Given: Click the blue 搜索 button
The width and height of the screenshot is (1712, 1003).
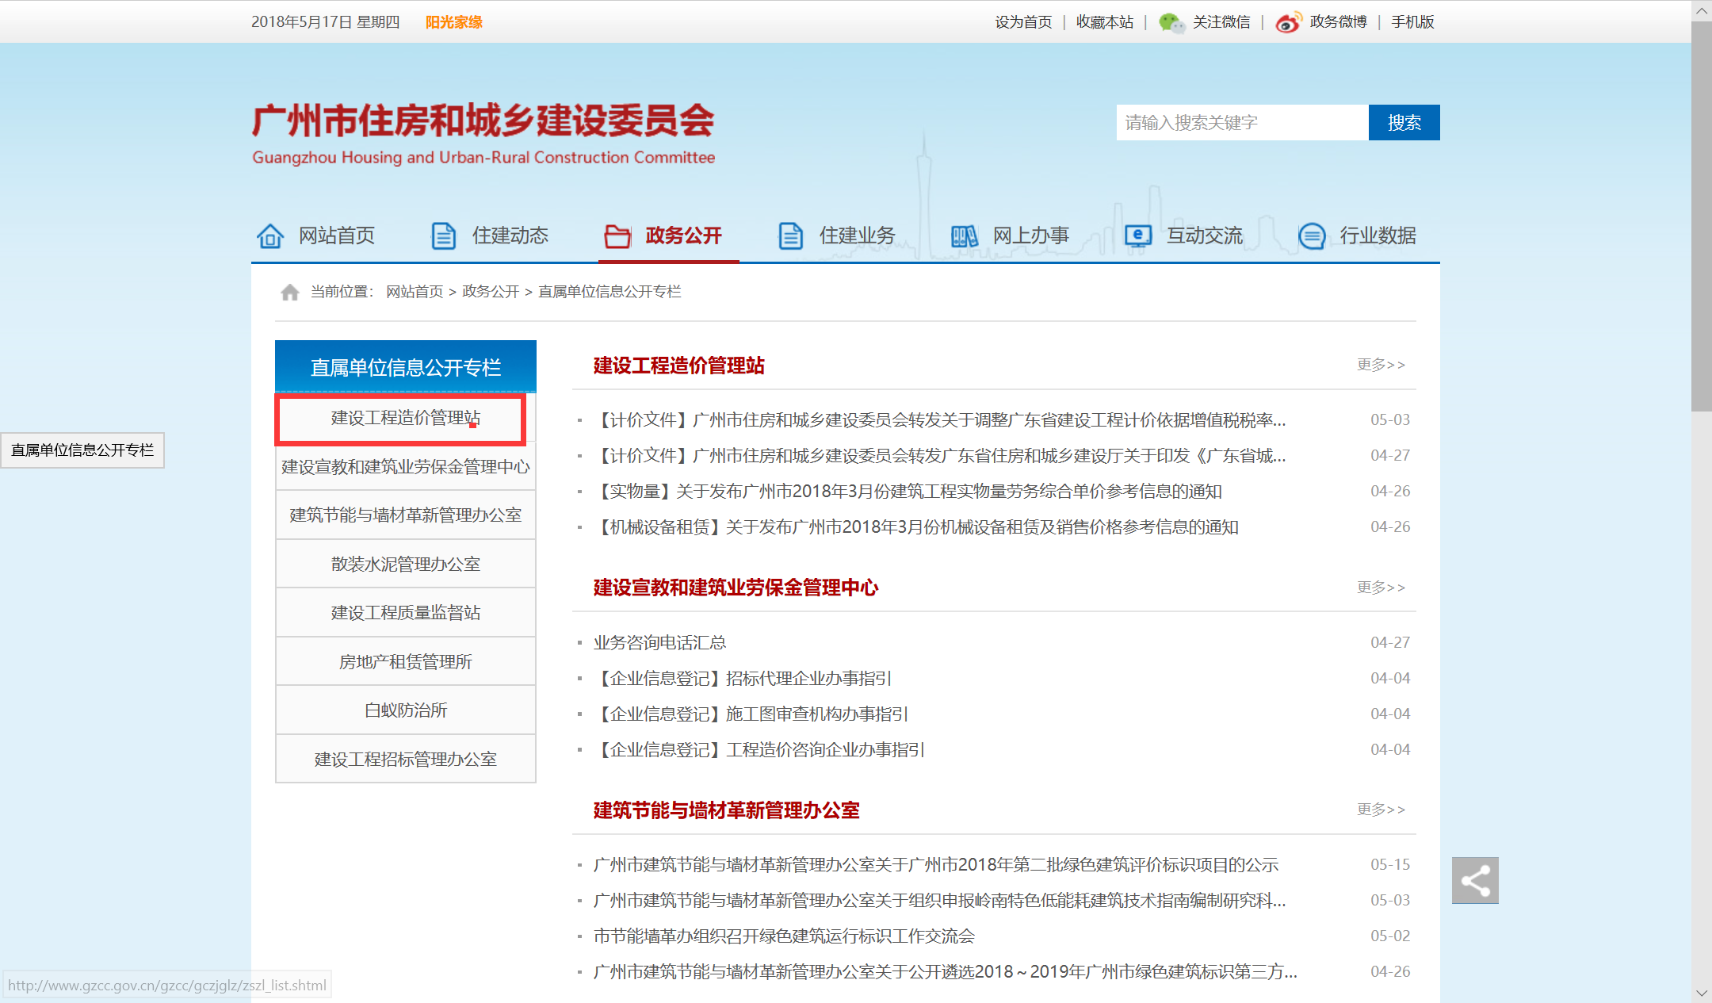Looking at the screenshot, I should coord(1404,122).
